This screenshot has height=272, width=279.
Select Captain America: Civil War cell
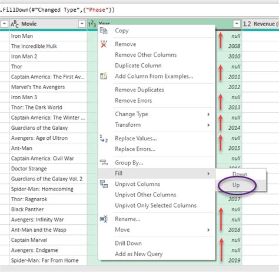pos(48,159)
